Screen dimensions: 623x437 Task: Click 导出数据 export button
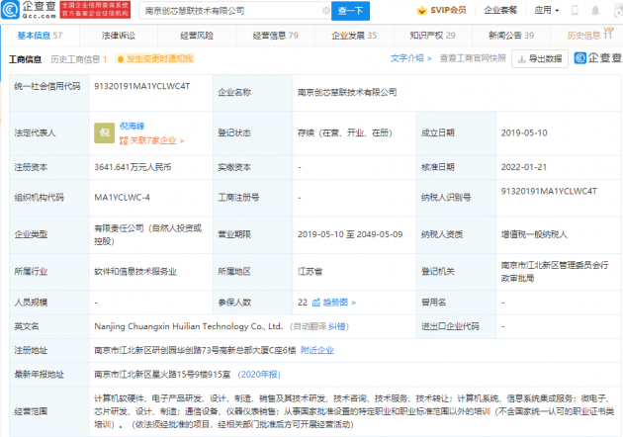pyautogui.click(x=540, y=58)
